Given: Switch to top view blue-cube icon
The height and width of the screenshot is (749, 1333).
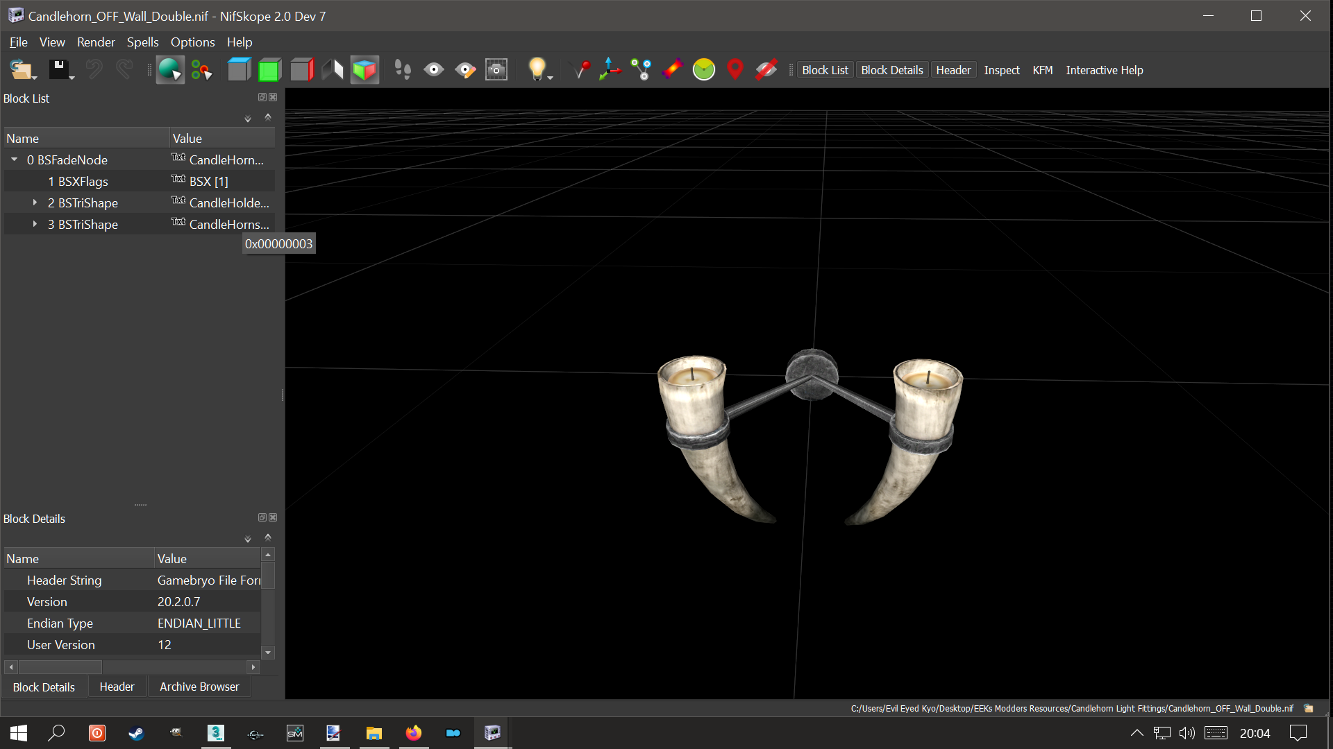Looking at the screenshot, I should pyautogui.click(x=238, y=69).
